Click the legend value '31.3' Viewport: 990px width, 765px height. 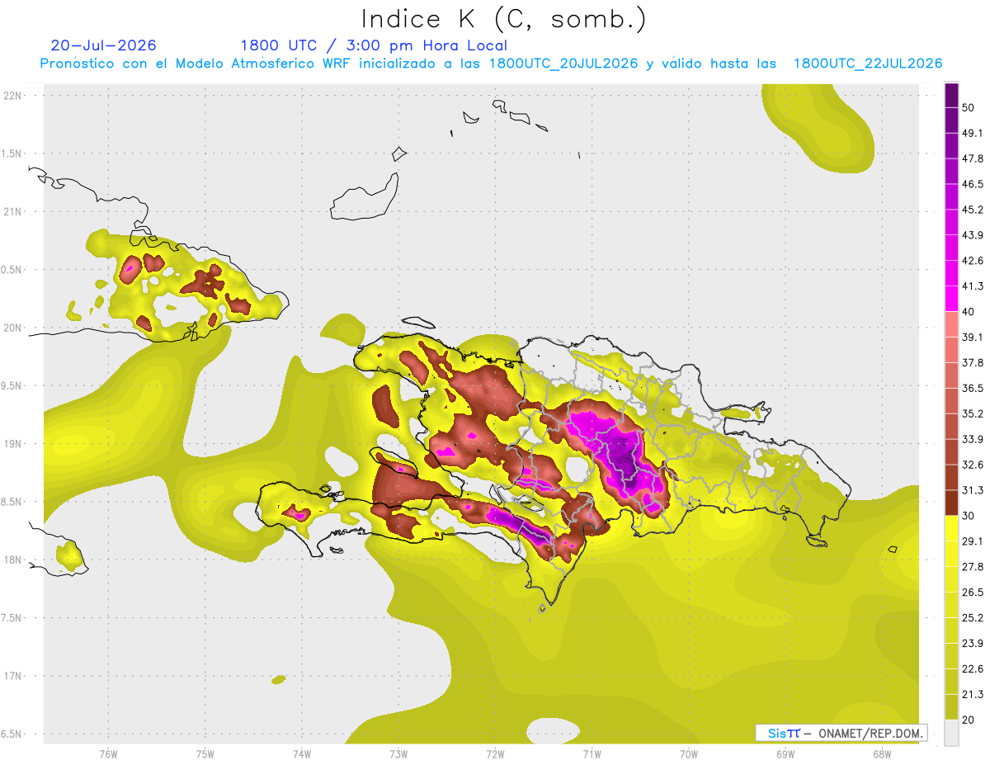[973, 490]
